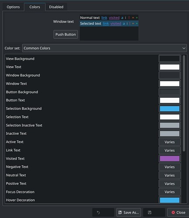Expand the Common Colors chevron arrow

184,48
